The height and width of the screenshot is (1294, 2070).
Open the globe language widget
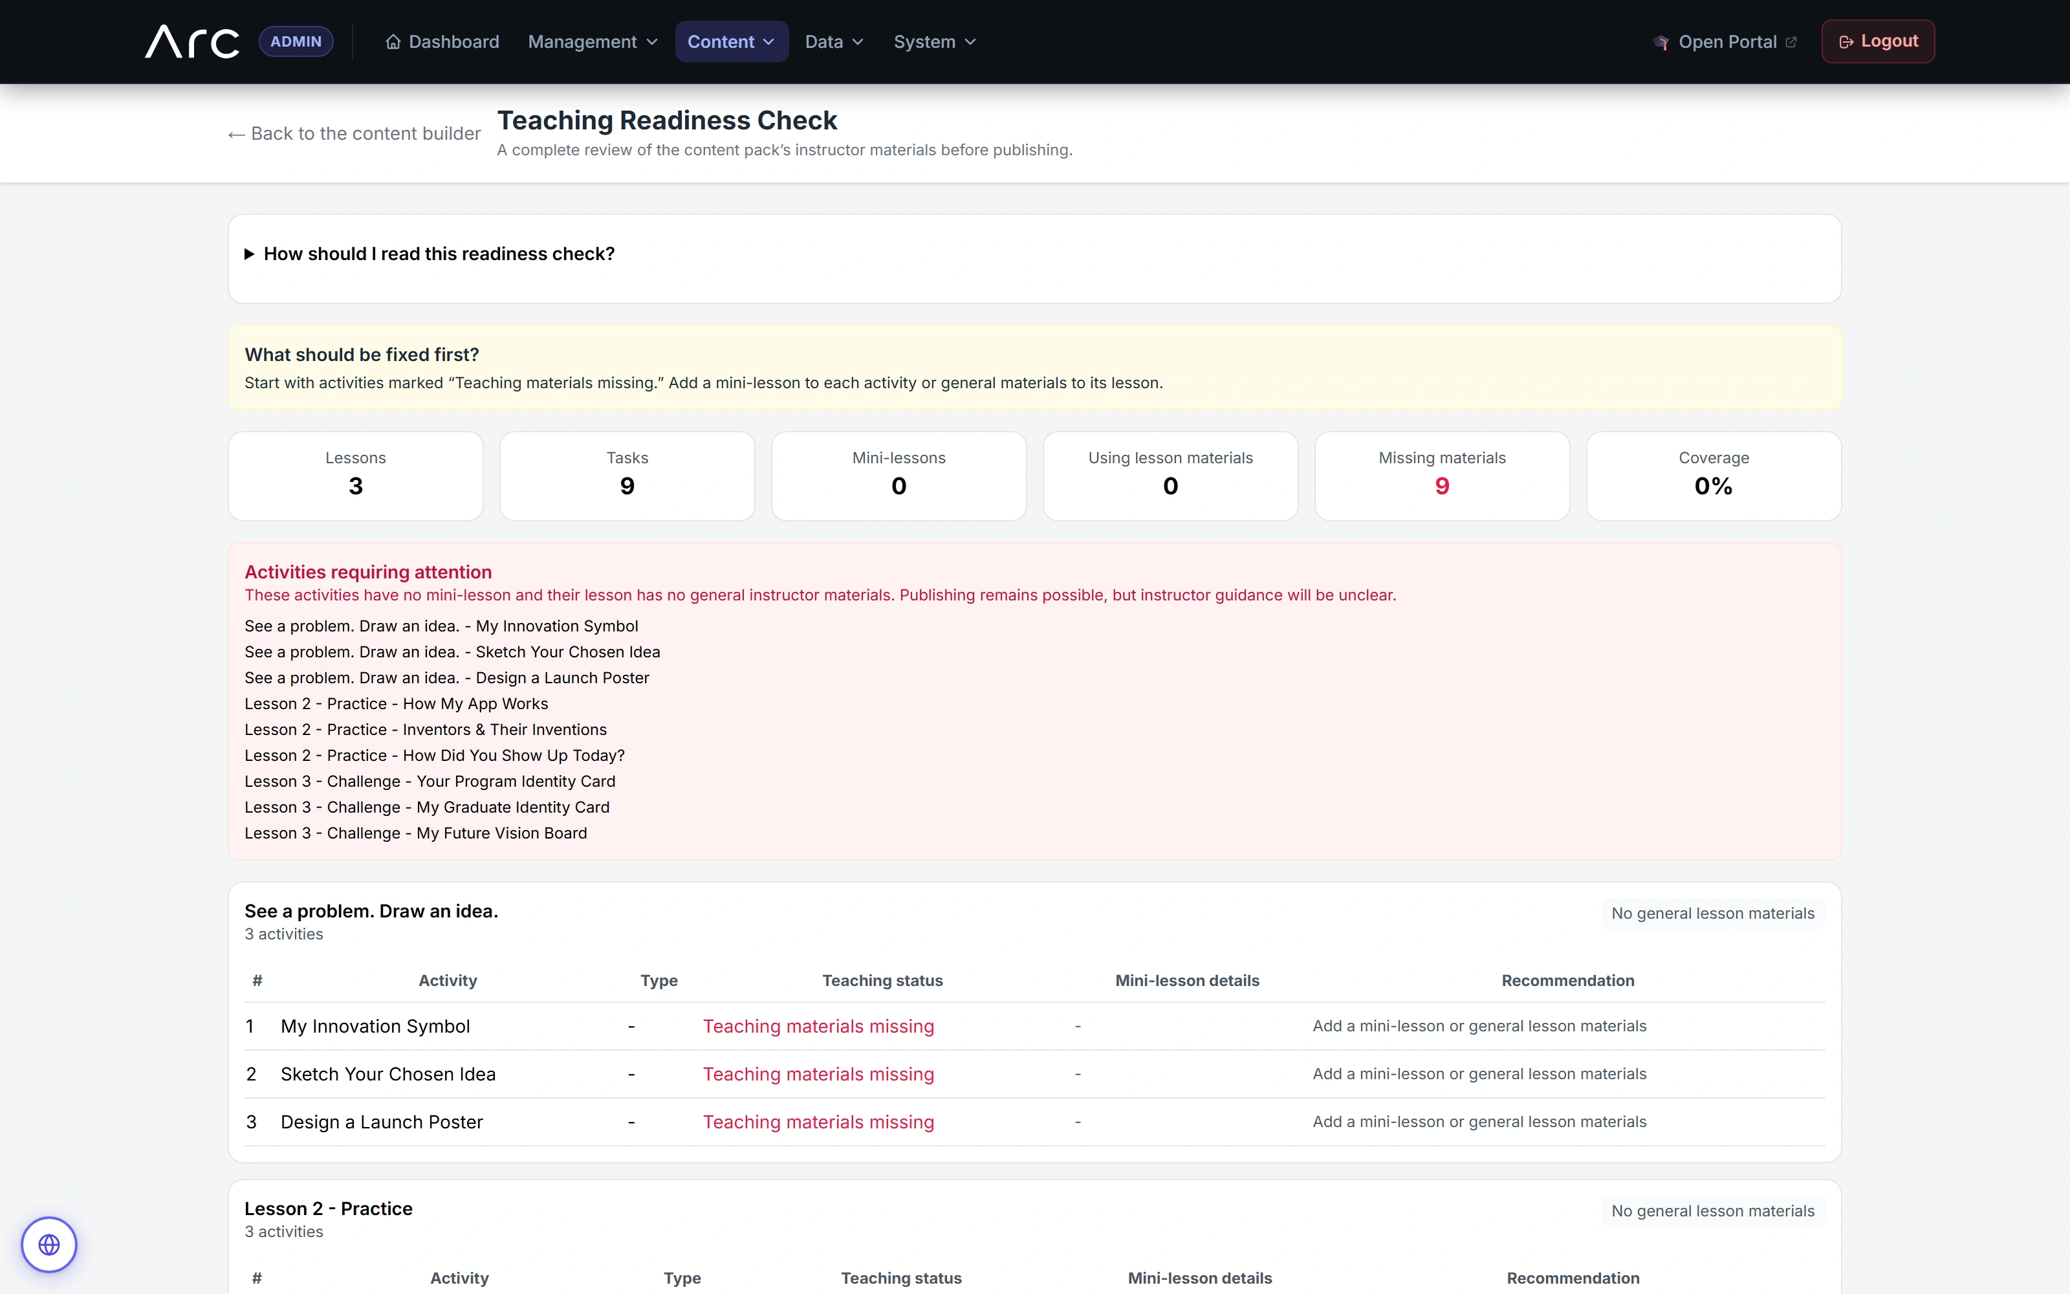click(x=49, y=1244)
